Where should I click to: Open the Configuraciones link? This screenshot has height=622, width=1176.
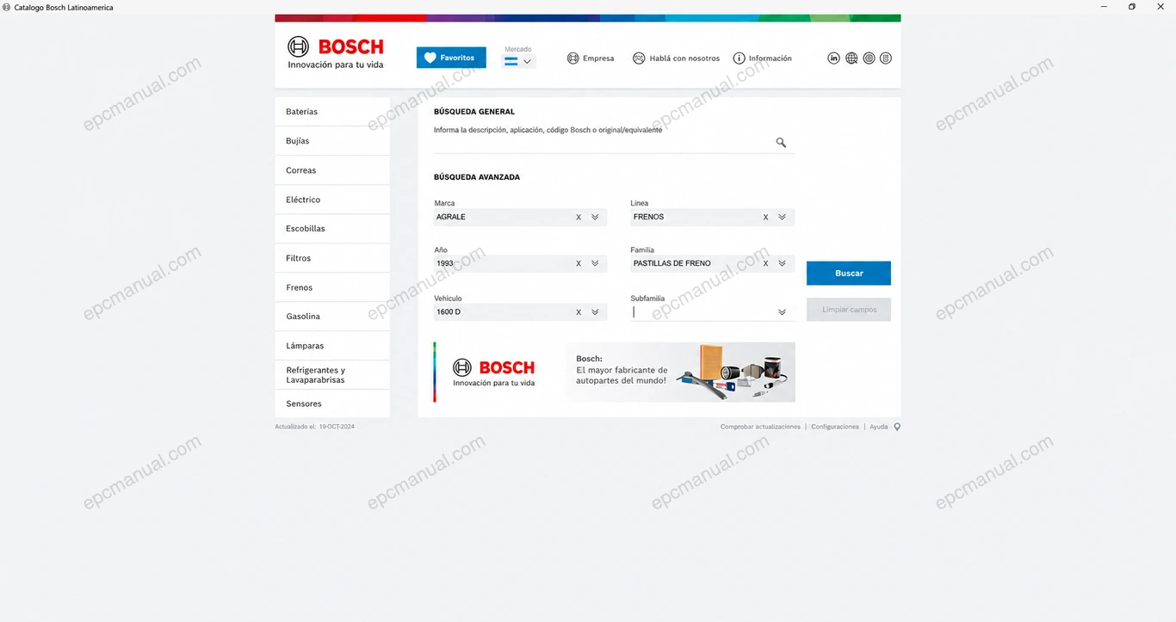click(x=835, y=427)
